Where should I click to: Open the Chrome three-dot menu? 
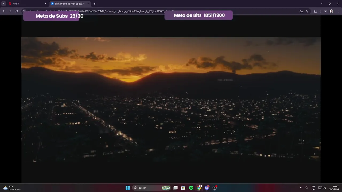point(338,11)
